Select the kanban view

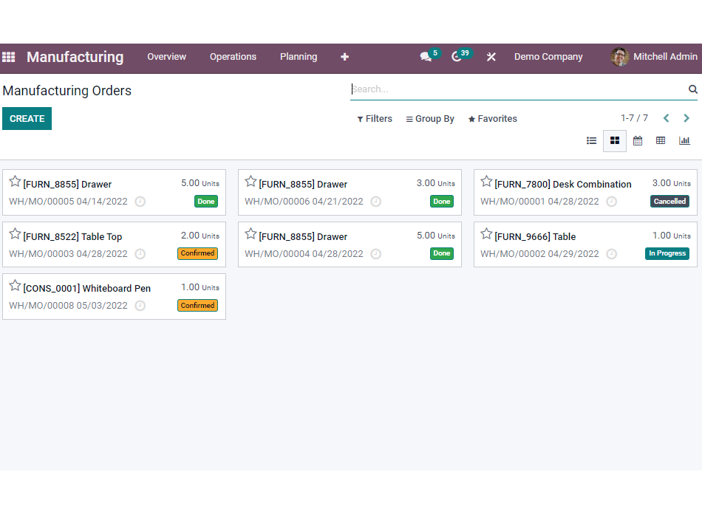(614, 140)
